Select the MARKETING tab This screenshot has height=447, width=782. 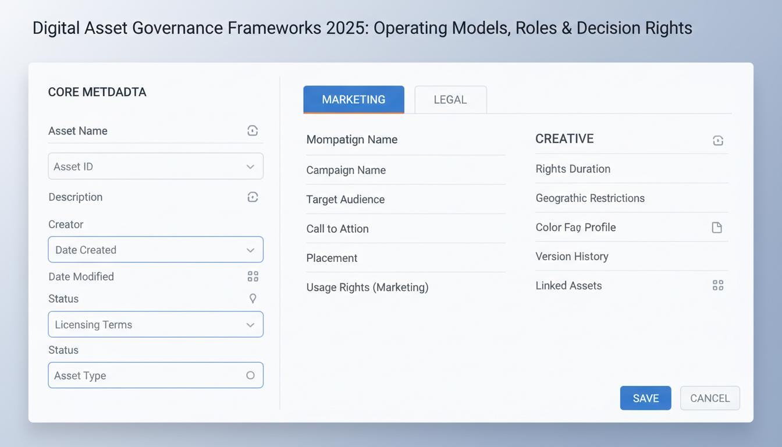[353, 100]
